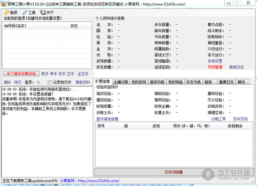Switch to the 扩展信息 tab
The image size is (257, 186).
[x=103, y=81]
